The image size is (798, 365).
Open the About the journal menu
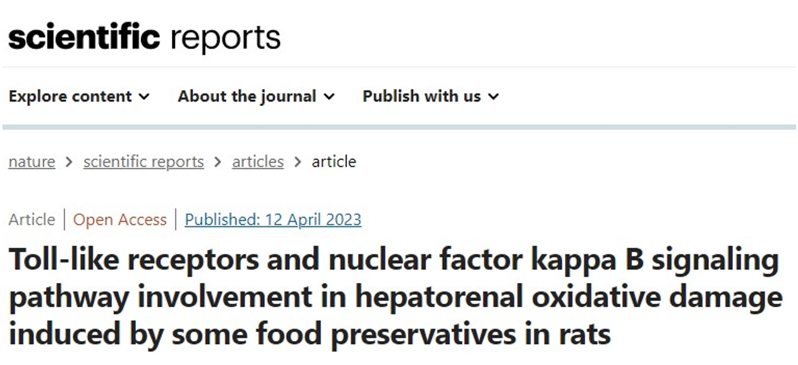[257, 96]
